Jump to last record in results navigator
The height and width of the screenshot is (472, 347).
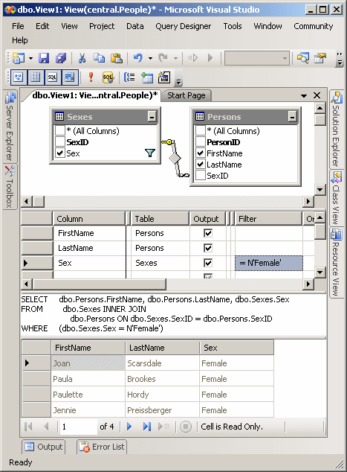[x=147, y=427]
